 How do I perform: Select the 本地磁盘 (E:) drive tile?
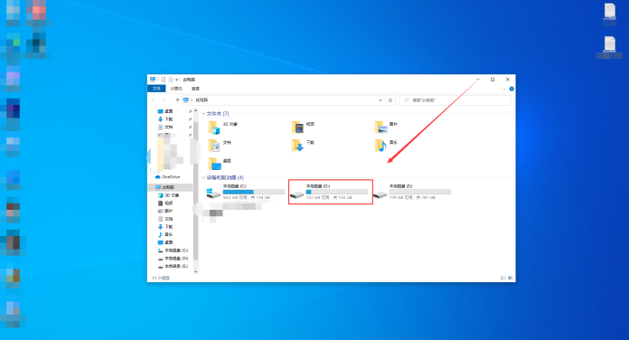(412, 192)
